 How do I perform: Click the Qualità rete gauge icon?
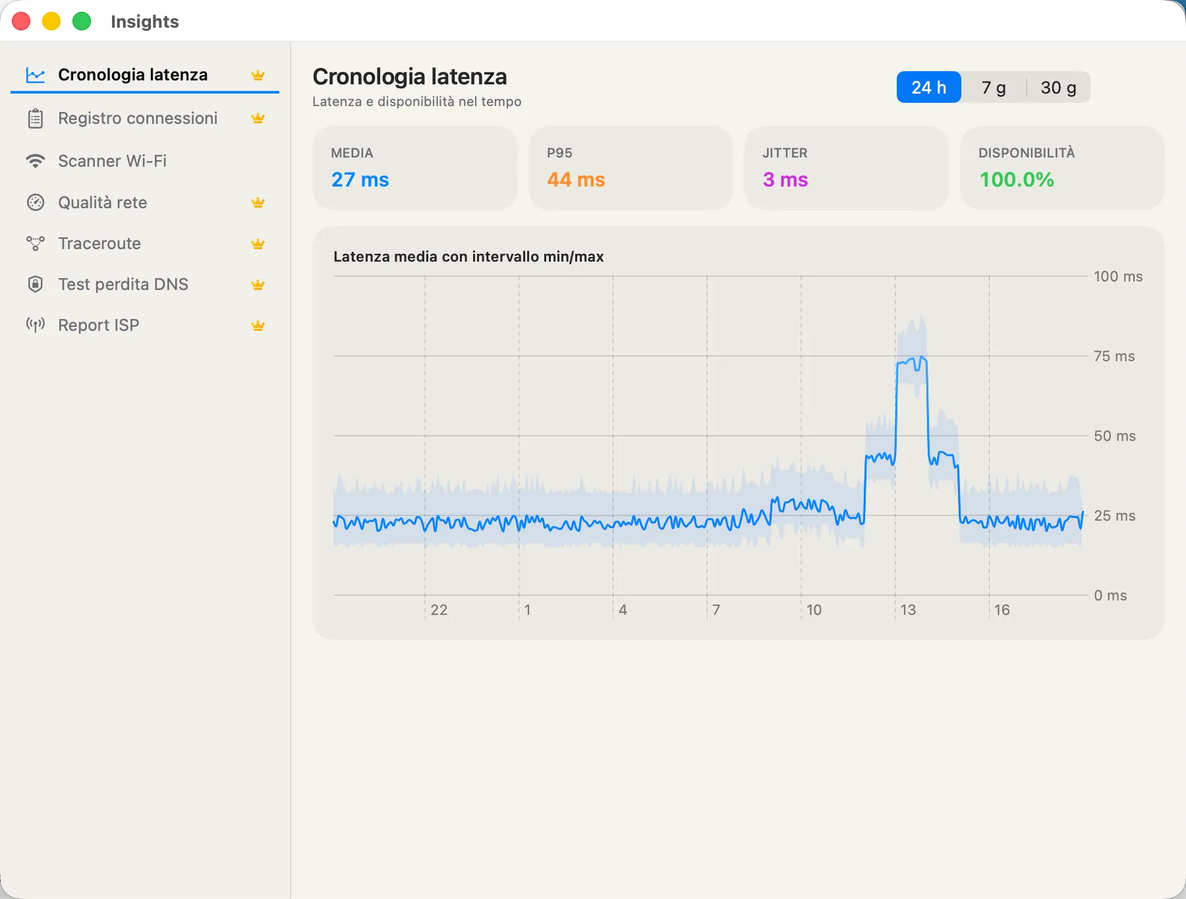(36, 202)
